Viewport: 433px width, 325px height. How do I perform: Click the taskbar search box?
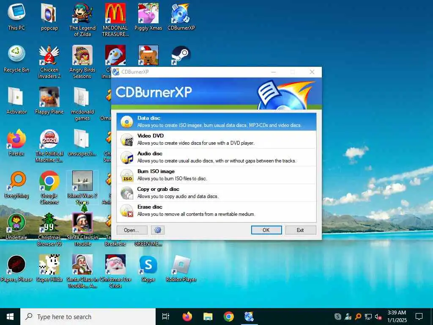pyautogui.click(x=88, y=317)
